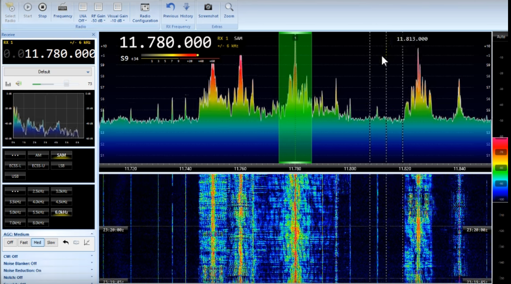Click the Select Radio icon

click(x=10, y=12)
